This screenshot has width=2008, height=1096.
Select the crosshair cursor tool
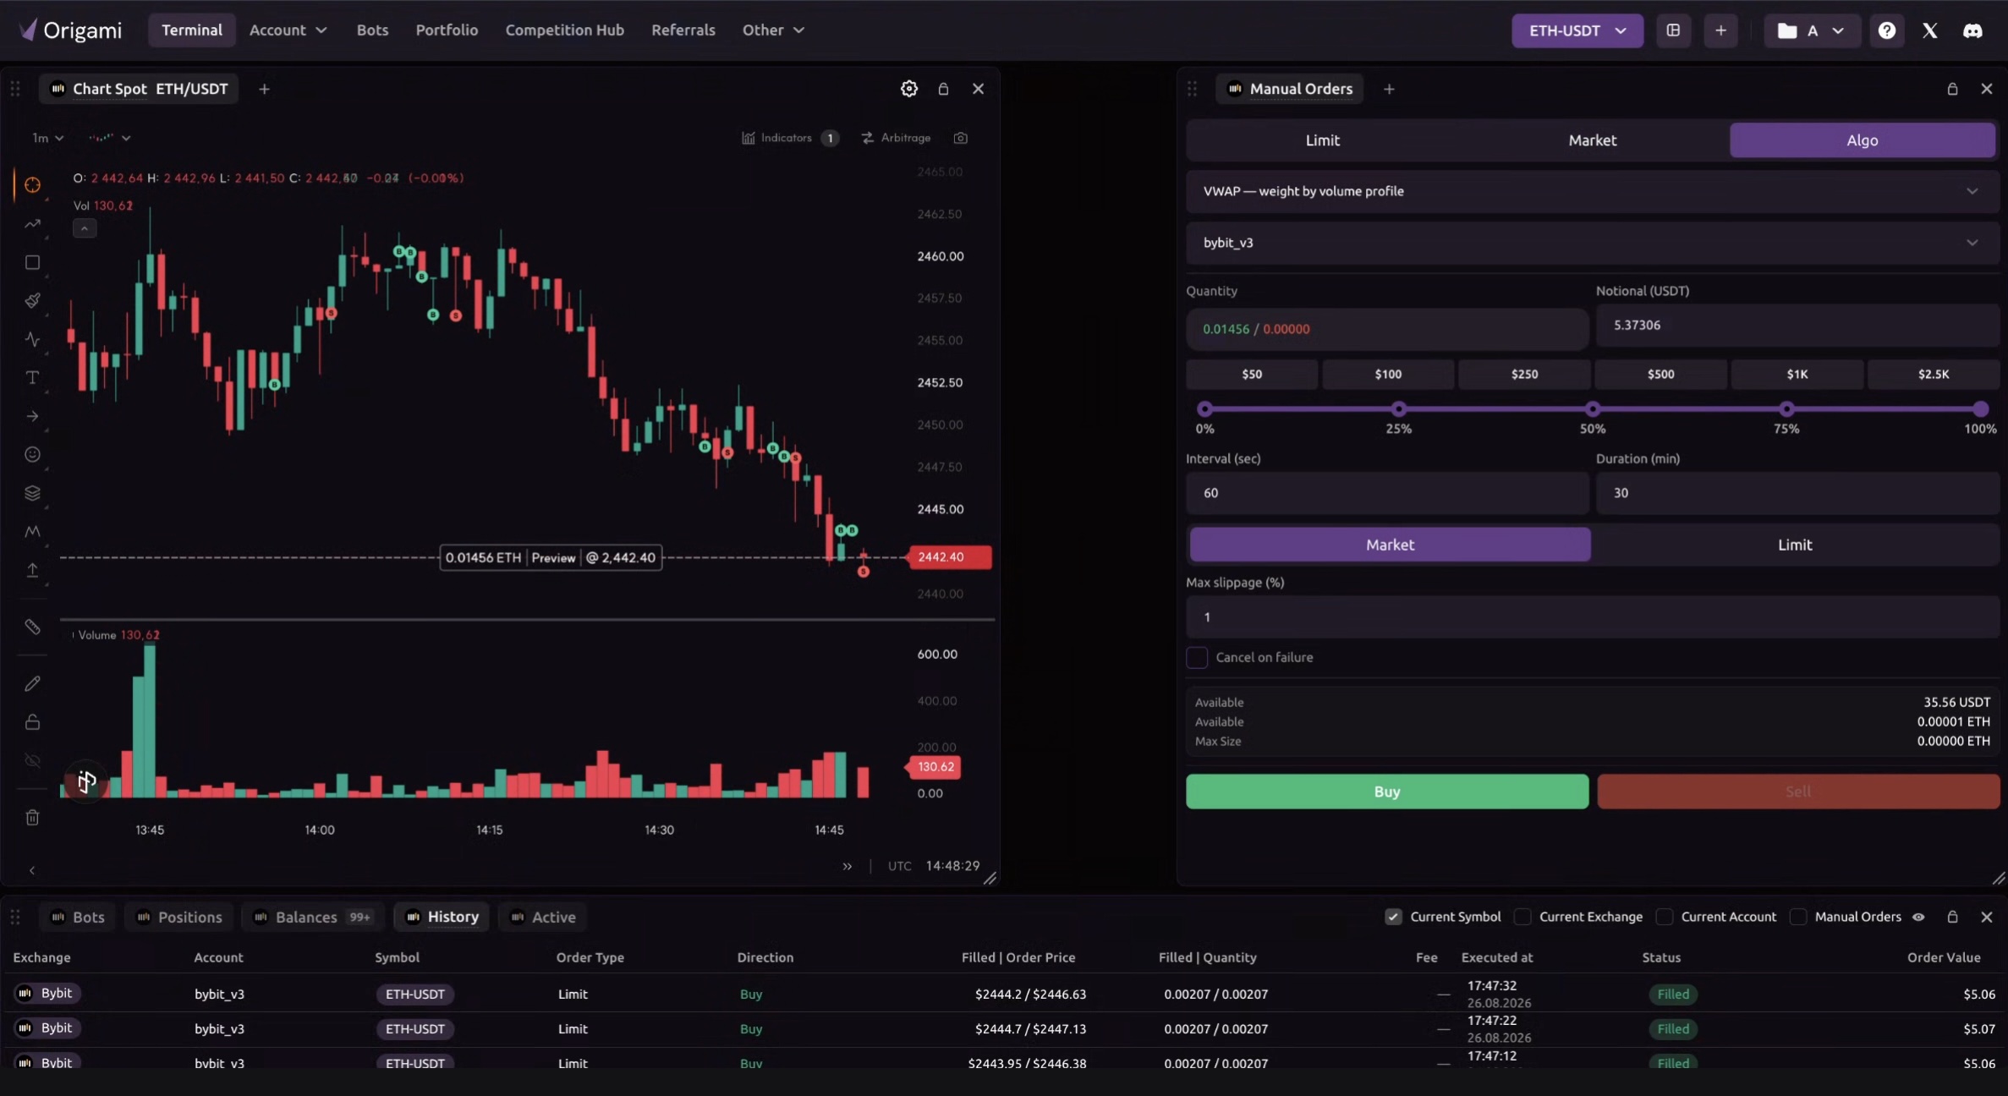32,184
